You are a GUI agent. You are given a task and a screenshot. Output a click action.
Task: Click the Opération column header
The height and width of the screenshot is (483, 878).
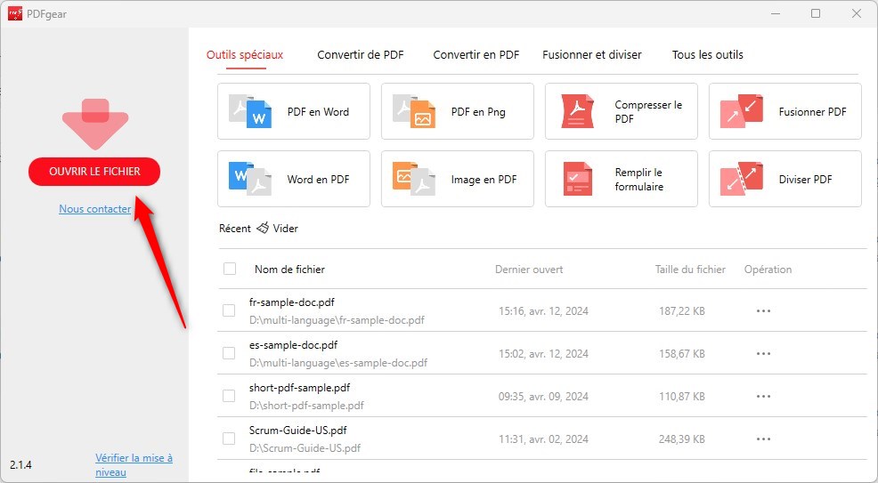click(x=768, y=270)
